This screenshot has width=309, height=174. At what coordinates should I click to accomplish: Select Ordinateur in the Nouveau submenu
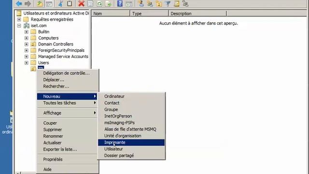[131, 96]
